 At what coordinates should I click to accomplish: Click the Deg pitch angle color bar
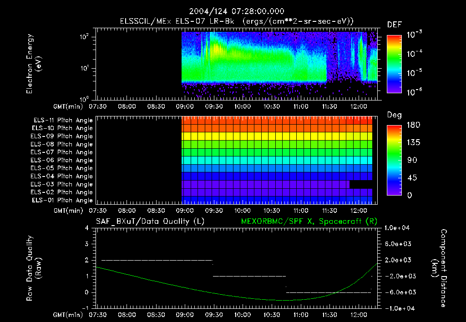394,160
